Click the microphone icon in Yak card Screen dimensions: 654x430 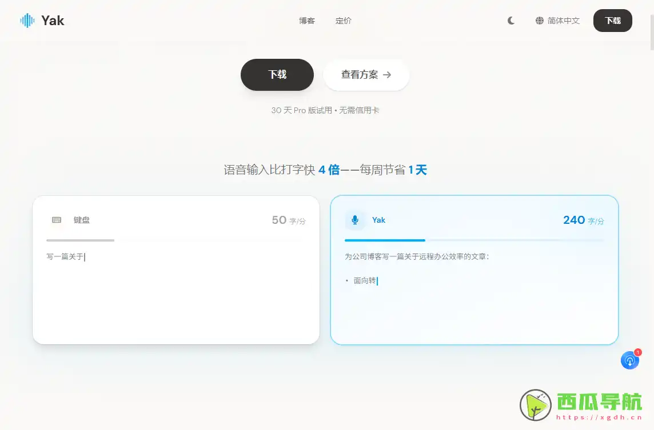click(x=355, y=220)
